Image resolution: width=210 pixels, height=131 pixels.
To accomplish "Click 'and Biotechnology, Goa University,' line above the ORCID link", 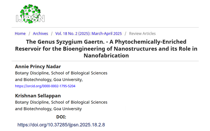I will pyautogui.click(x=49, y=80).
